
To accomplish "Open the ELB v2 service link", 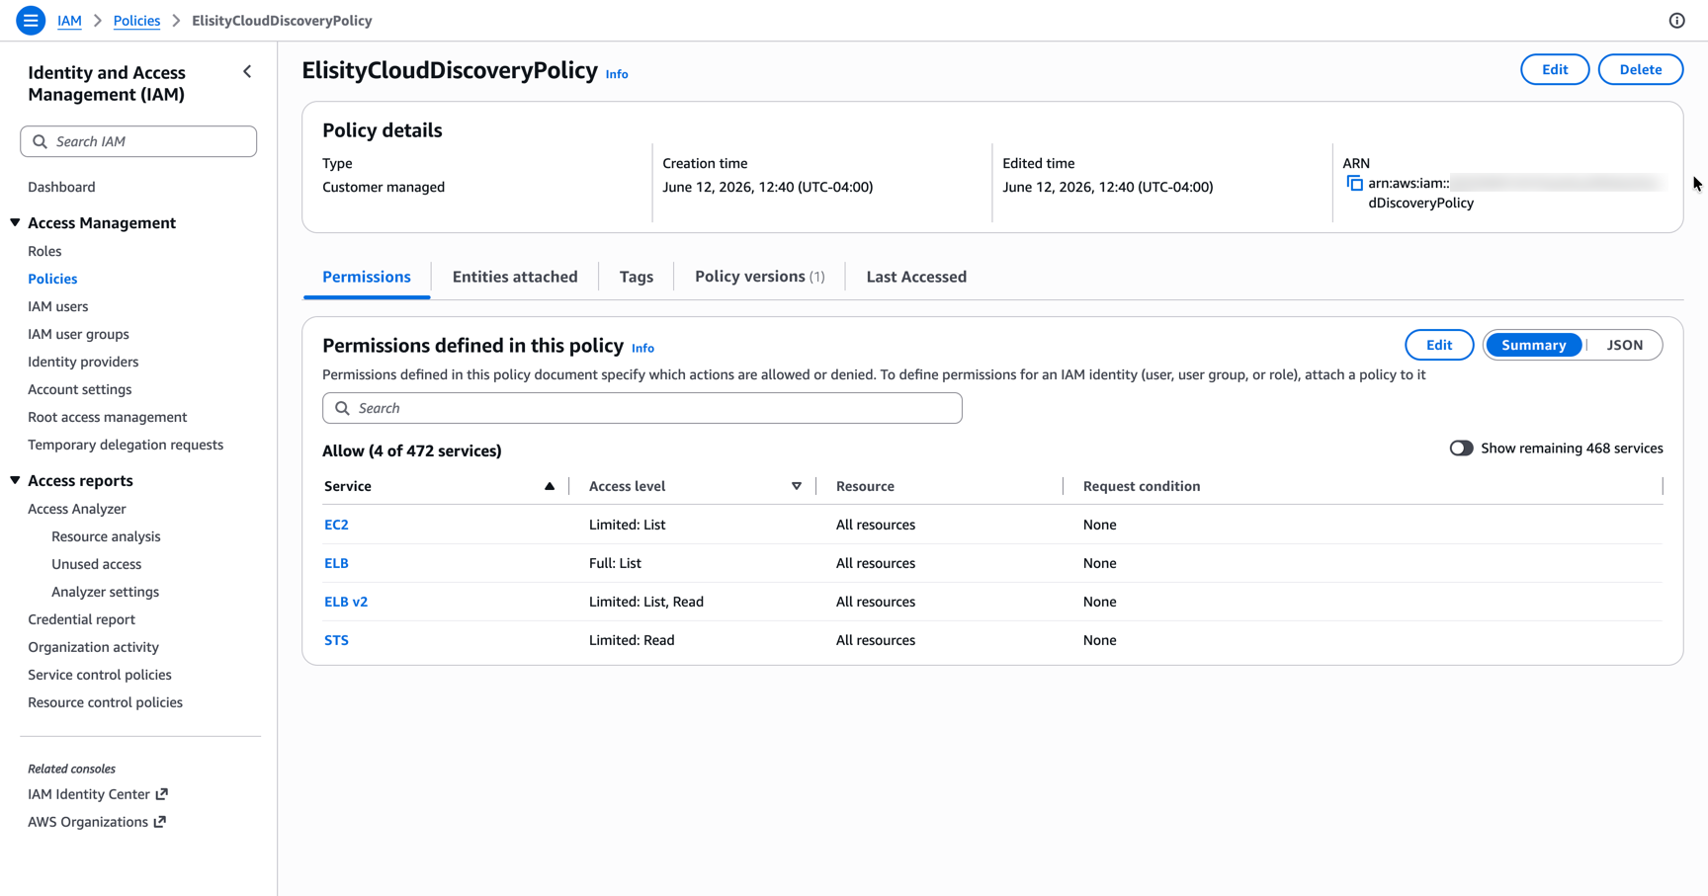I will 346,602.
